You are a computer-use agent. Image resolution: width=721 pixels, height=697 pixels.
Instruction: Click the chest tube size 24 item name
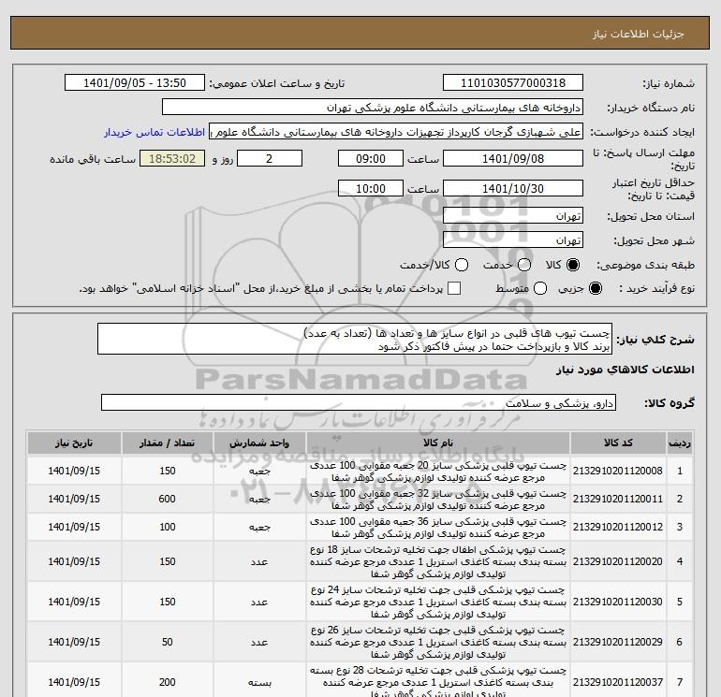tap(438, 602)
